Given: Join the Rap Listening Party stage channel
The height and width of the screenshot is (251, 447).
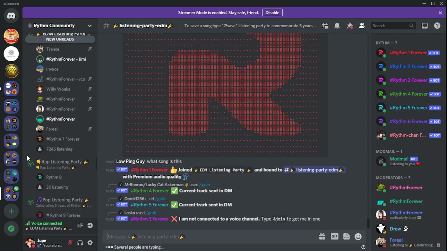Looking at the screenshot, I should [60, 164].
